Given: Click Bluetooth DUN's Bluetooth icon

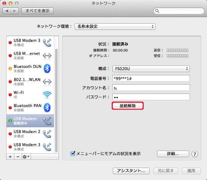Looking at the screenshot, I should pyautogui.click(x=47, y=68).
